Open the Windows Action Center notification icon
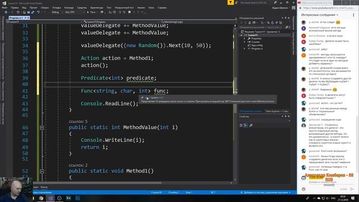 click(353, 198)
